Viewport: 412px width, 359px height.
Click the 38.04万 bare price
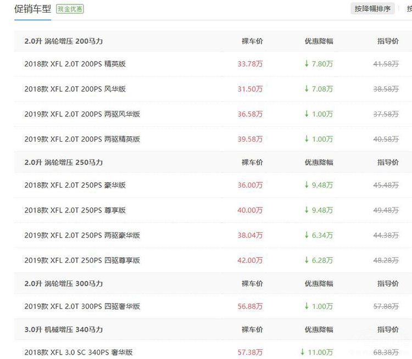(250, 235)
